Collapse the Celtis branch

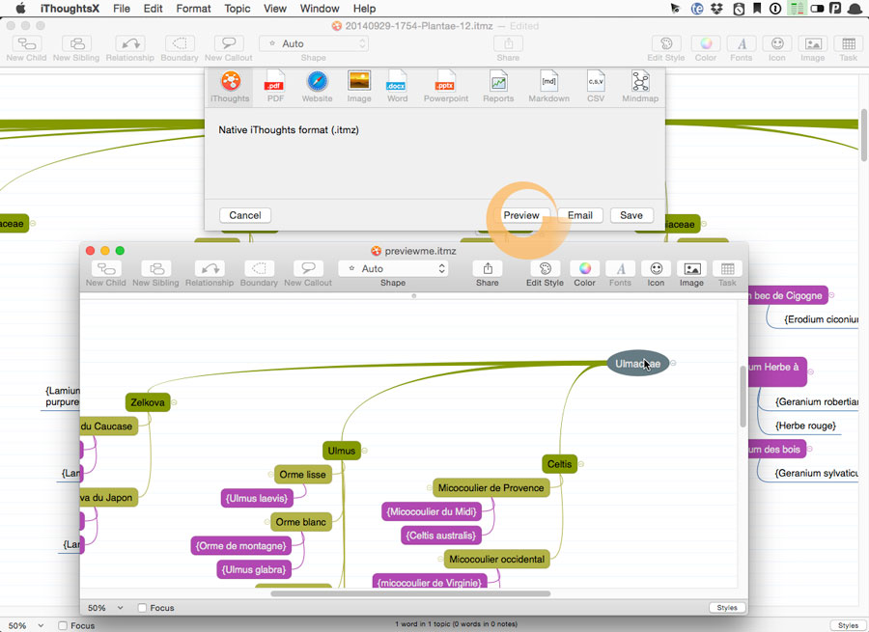(x=581, y=464)
